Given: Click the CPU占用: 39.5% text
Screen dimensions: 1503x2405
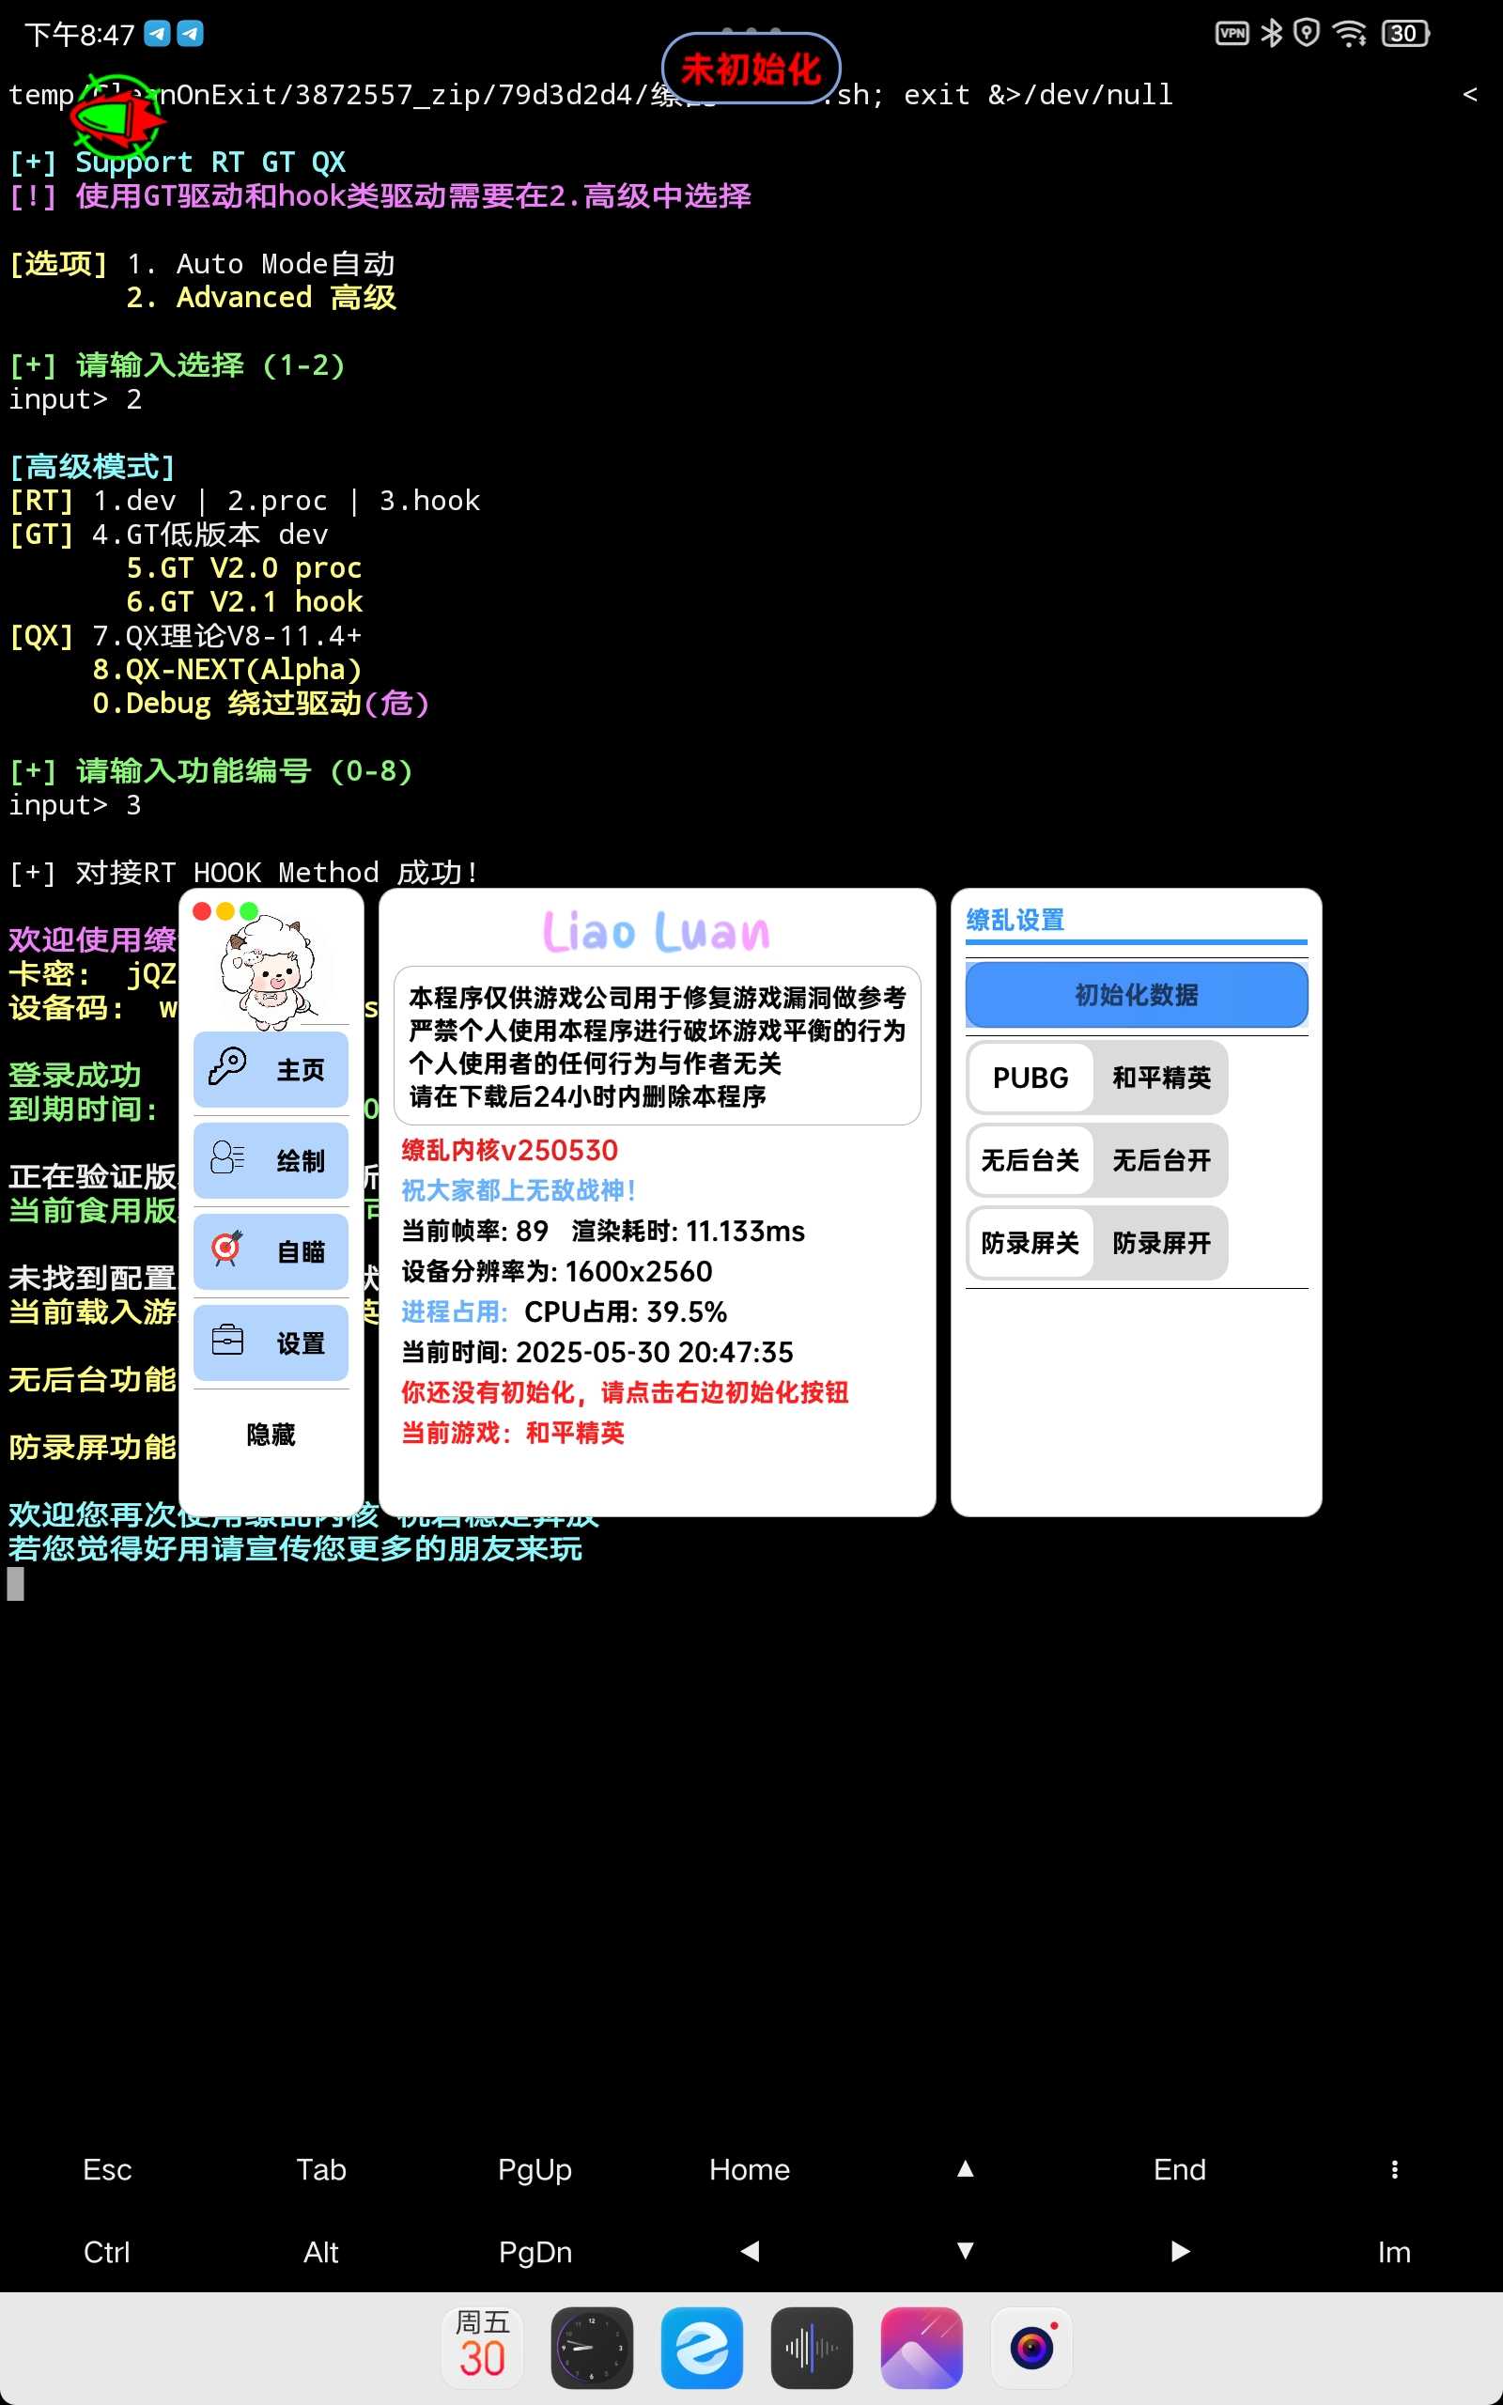Looking at the screenshot, I should tap(626, 1311).
